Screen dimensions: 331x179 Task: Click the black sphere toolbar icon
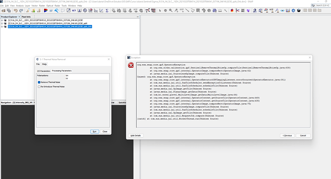(299, 11)
